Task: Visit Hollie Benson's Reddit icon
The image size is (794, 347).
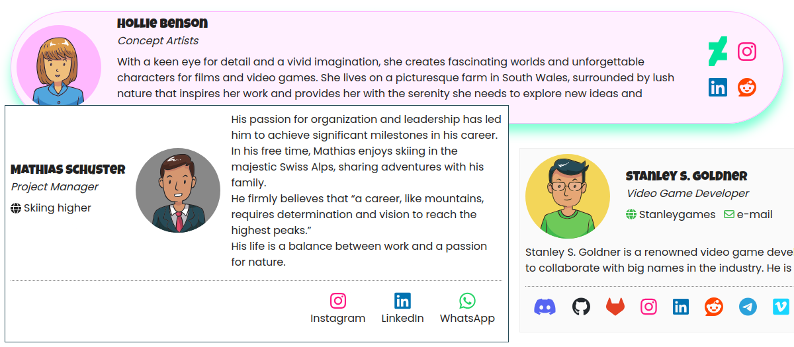Action: (747, 87)
